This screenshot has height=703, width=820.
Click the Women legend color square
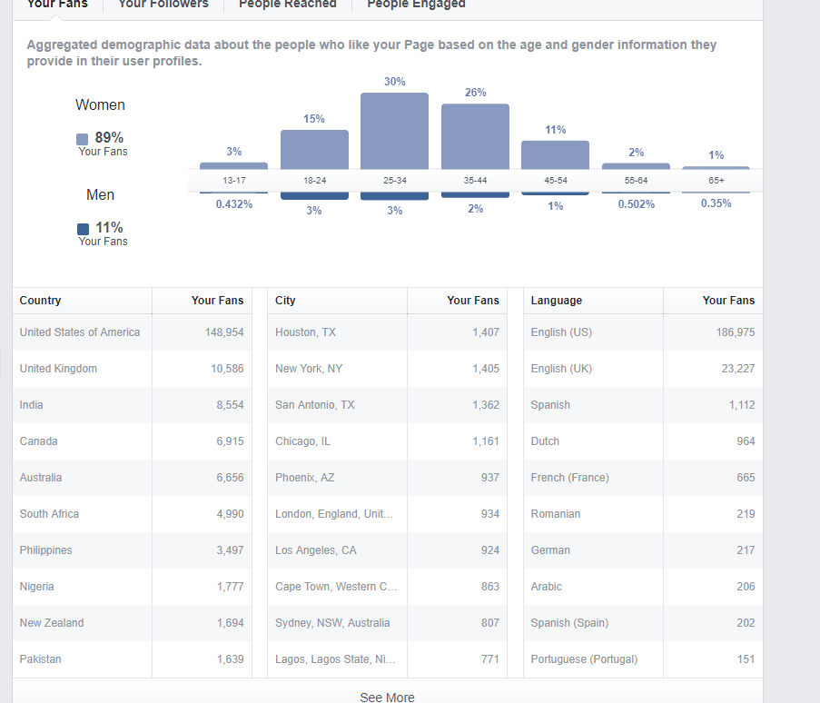[83, 139]
